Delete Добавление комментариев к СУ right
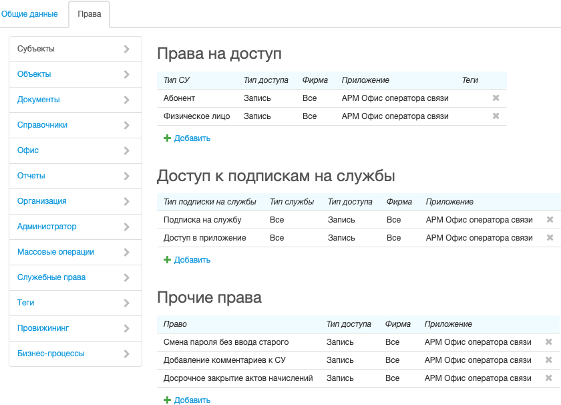The height and width of the screenshot is (405, 561). coord(548,360)
